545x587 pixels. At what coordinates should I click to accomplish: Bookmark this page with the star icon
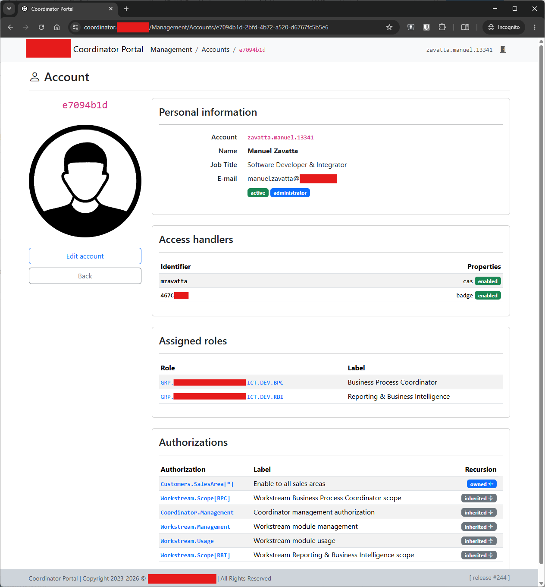(x=389, y=27)
